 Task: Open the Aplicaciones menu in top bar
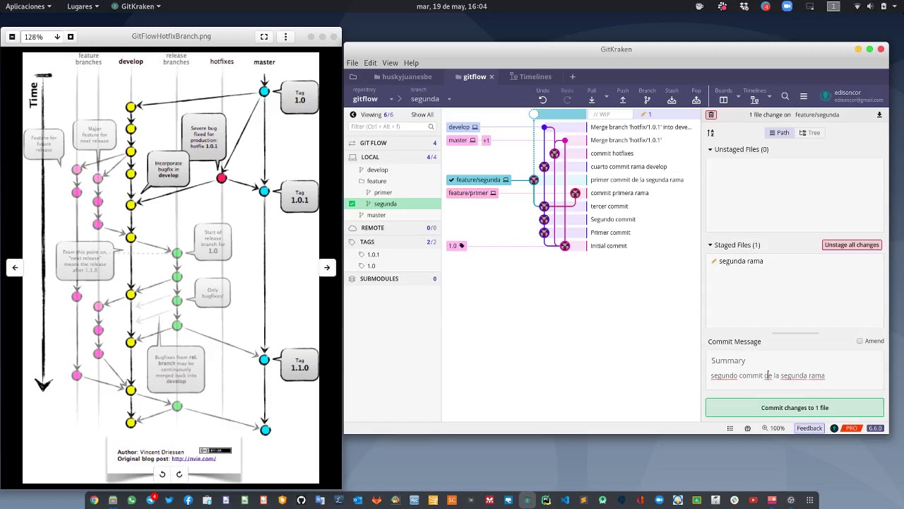point(28,6)
